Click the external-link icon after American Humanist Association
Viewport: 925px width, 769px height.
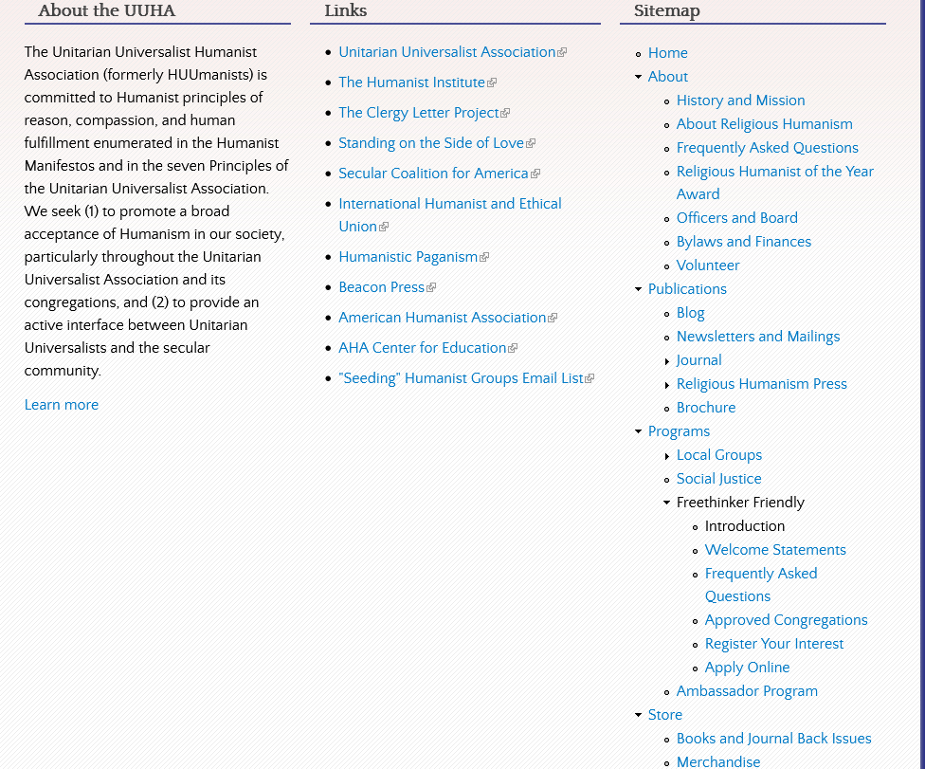click(553, 318)
